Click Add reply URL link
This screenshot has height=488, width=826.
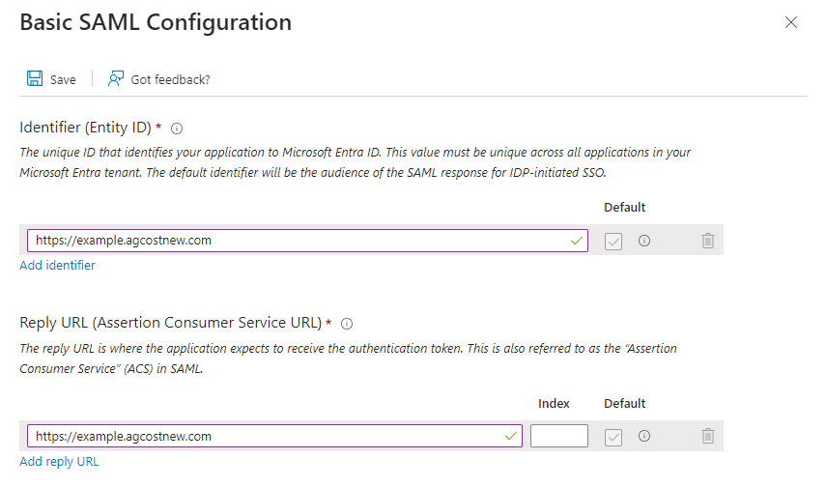(59, 461)
